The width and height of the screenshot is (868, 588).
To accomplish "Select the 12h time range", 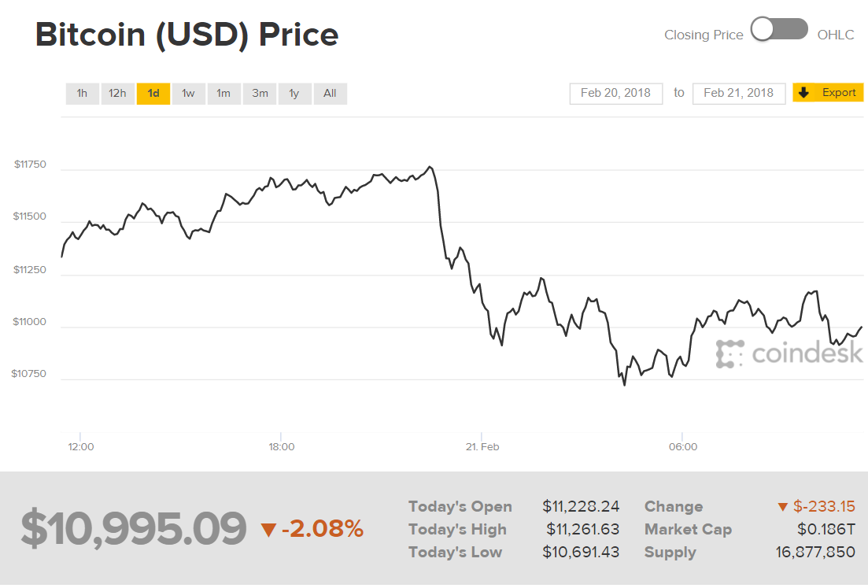I will point(117,93).
